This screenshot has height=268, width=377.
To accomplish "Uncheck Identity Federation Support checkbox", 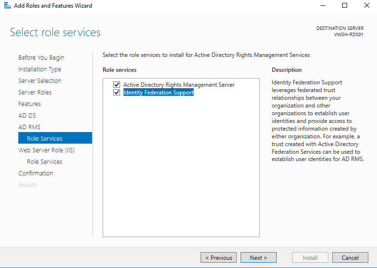I will pyautogui.click(x=117, y=92).
